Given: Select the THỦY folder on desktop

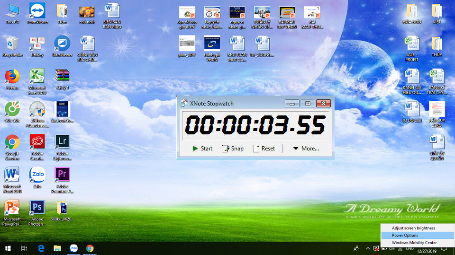Looking at the screenshot, I should (x=437, y=46).
